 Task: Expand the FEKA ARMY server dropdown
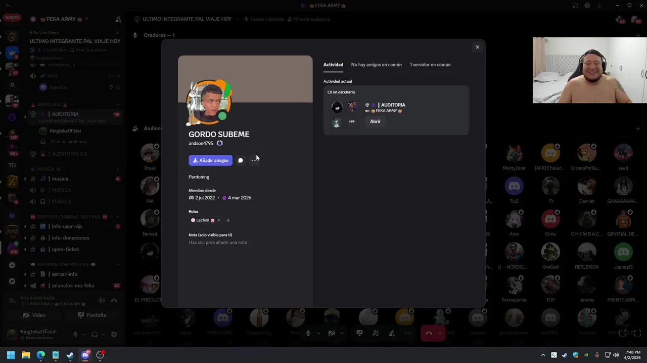[x=86, y=19]
